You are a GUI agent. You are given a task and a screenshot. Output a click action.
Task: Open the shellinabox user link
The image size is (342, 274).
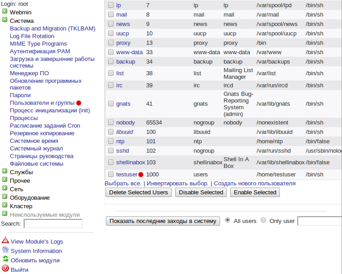131,163
